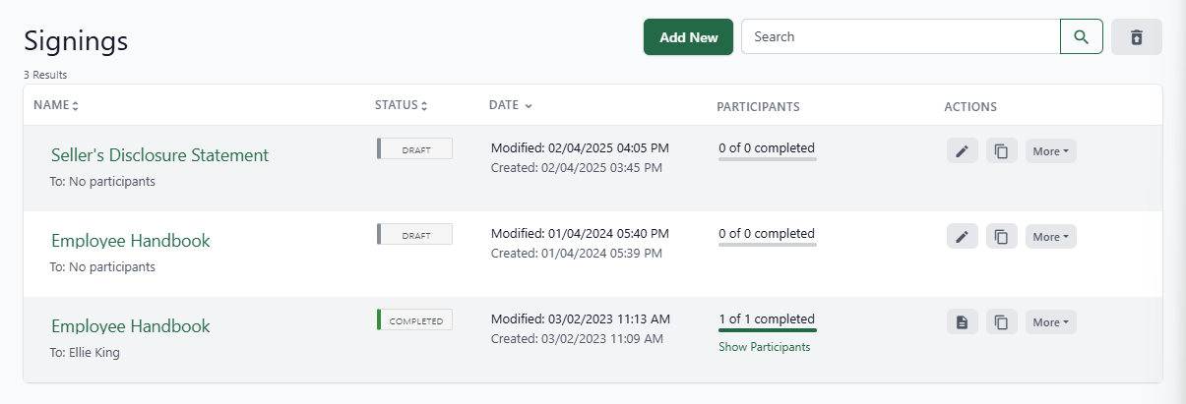Edit the Seller's Disclosure Statement with pencil icon
This screenshot has height=404, width=1186.
coord(963,151)
